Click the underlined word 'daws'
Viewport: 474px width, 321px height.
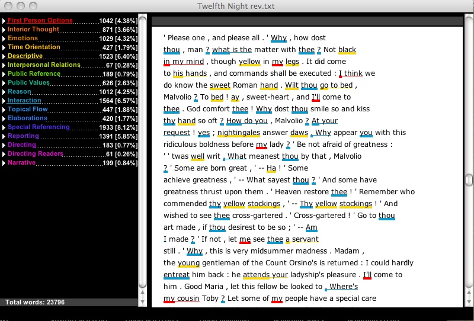click(299, 133)
